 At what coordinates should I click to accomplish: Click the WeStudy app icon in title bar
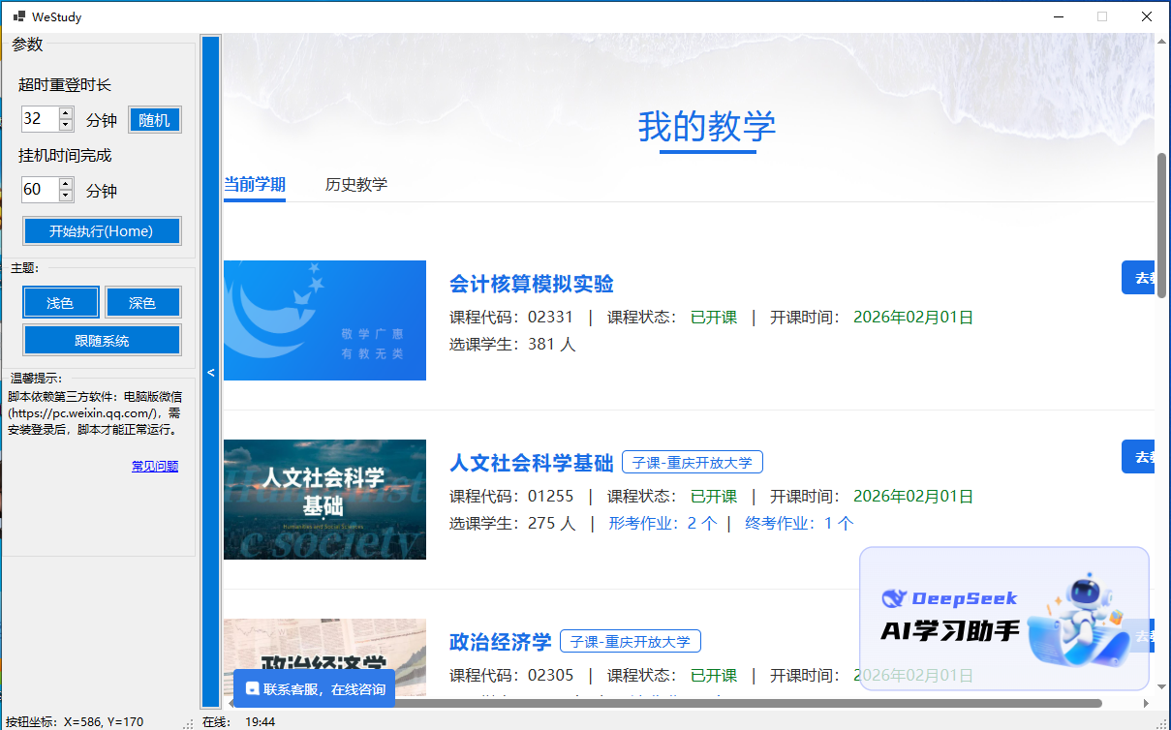tap(17, 16)
